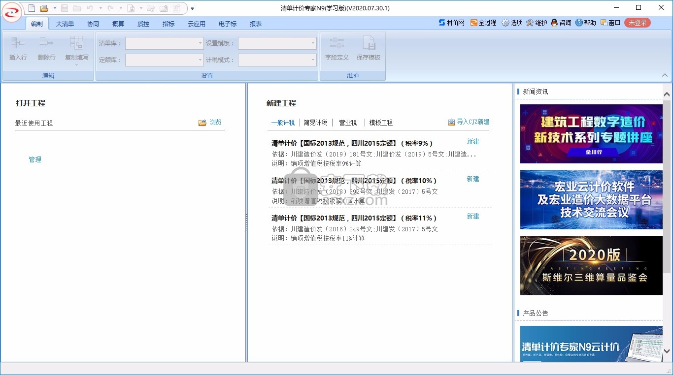Click the export document icon in quick toolbar
The width and height of the screenshot is (673, 375).
[176, 8]
